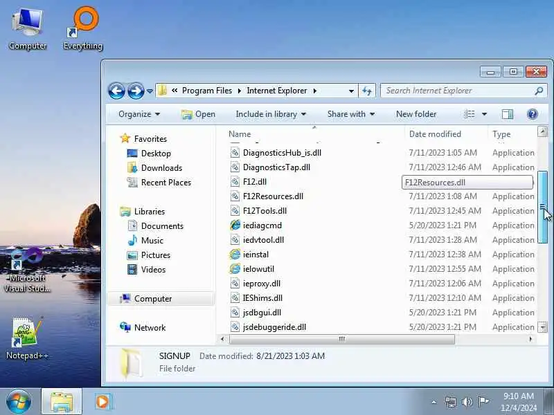Expand the arrow after Program Files breadcrumb
This screenshot has width=554, height=415.
pyautogui.click(x=240, y=91)
